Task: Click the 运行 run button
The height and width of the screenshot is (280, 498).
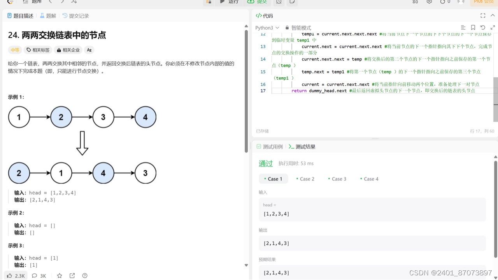Action: click(229, 2)
